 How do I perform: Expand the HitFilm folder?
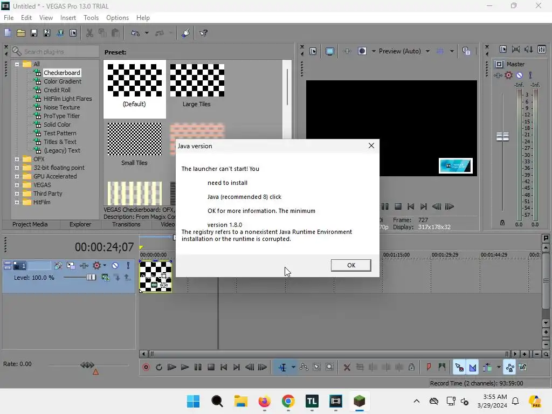point(17,202)
